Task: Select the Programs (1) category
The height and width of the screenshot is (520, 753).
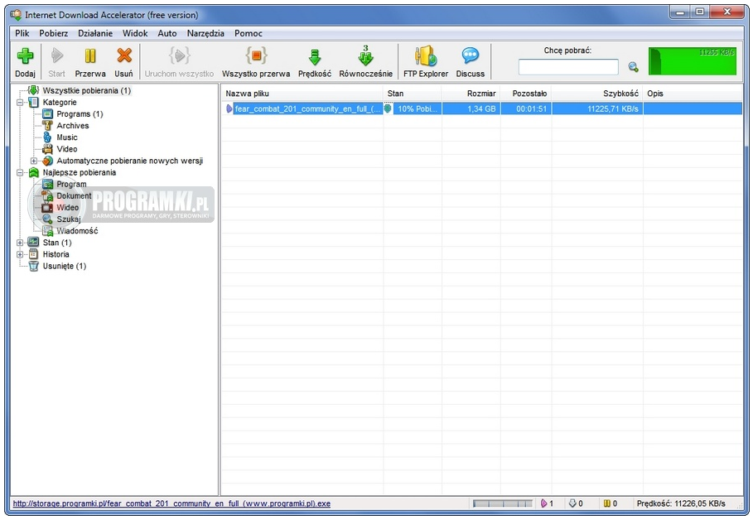Action: click(x=80, y=113)
